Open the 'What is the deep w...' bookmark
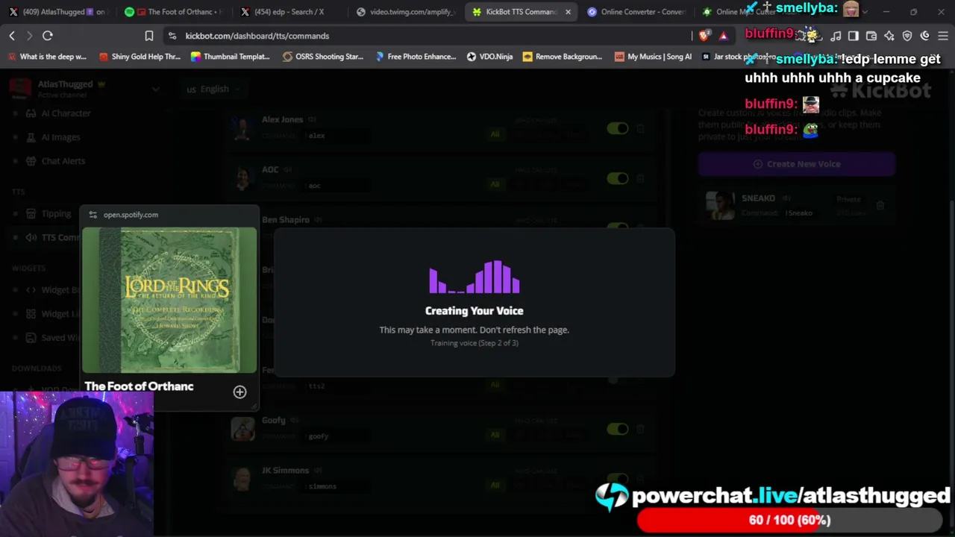Screen dimensions: 955x537 coord(47,57)
